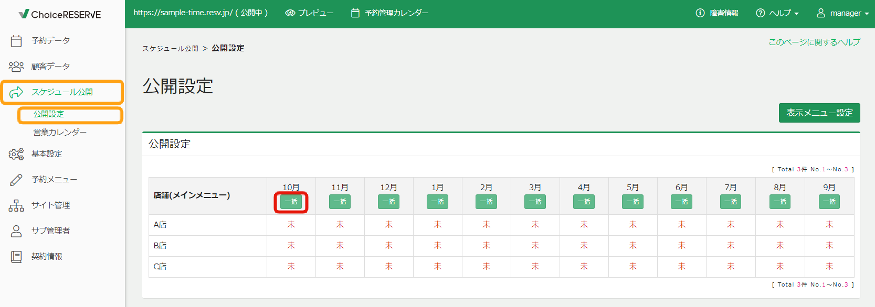
Task: Click the 予約管理カレンダー calendar icon in header
Action: coord(355,13)
